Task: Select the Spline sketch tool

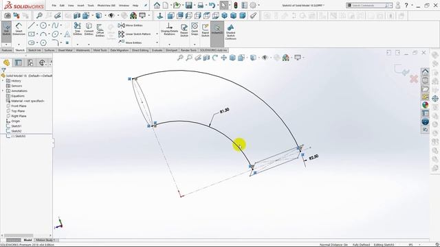Action: point(55,25)
